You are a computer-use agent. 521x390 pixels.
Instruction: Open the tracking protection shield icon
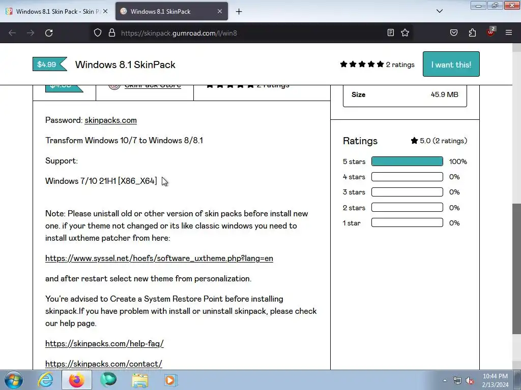click(97, 33)
